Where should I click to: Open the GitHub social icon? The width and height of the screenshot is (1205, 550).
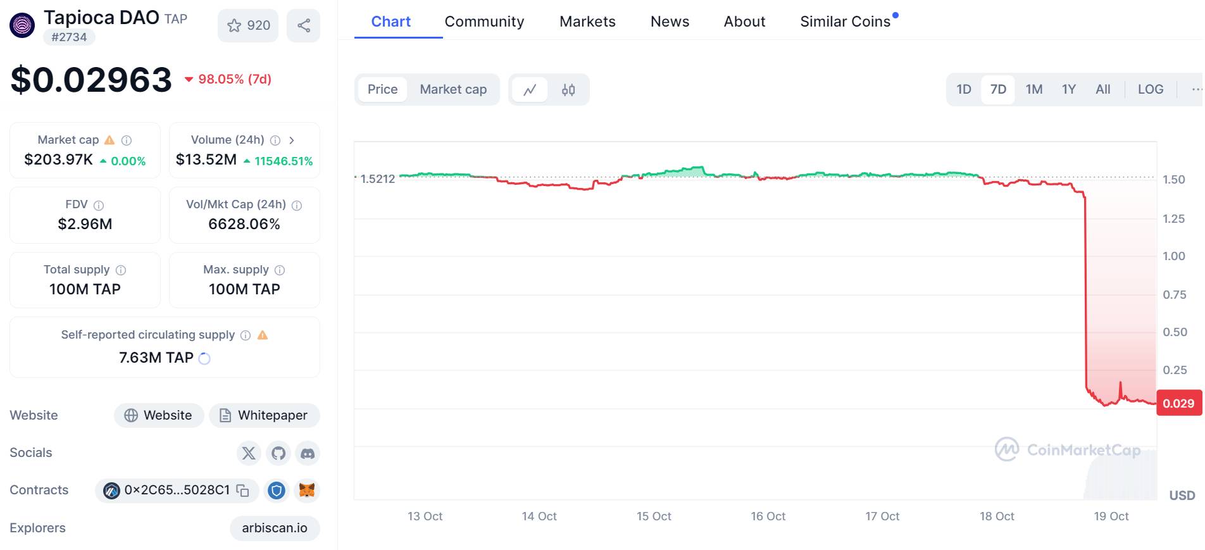[278, 453]
